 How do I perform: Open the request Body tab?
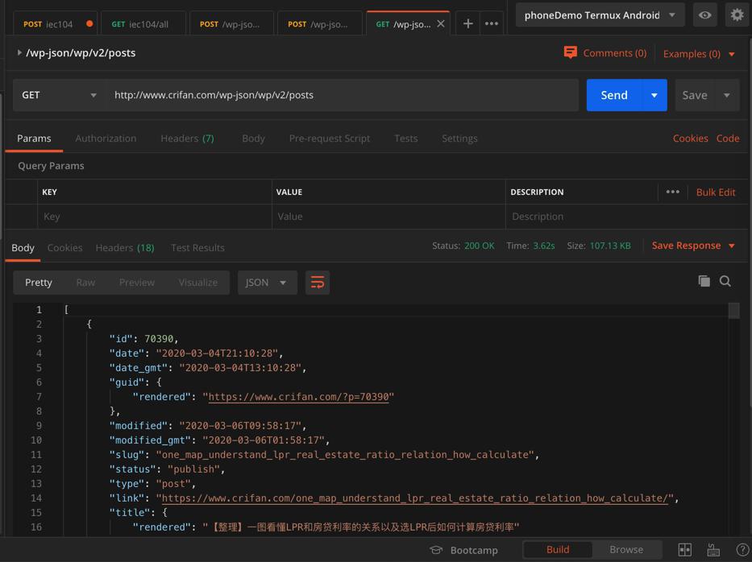(253, 138)
